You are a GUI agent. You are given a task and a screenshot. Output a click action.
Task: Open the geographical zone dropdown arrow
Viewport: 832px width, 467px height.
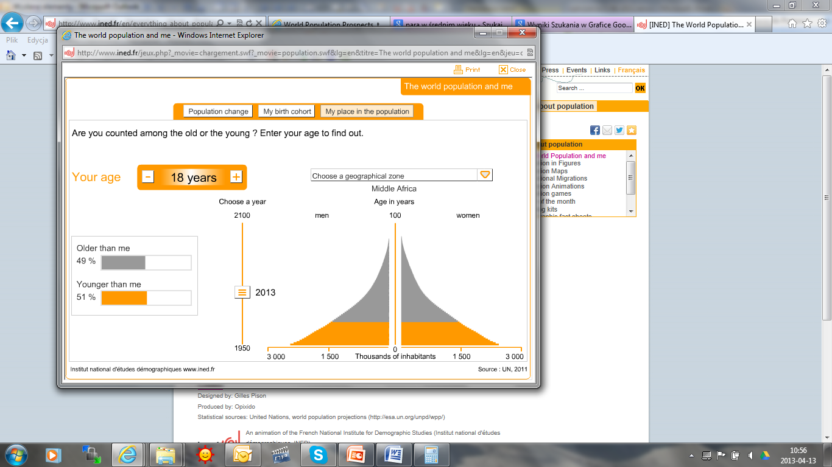click(x=485, y=175)
